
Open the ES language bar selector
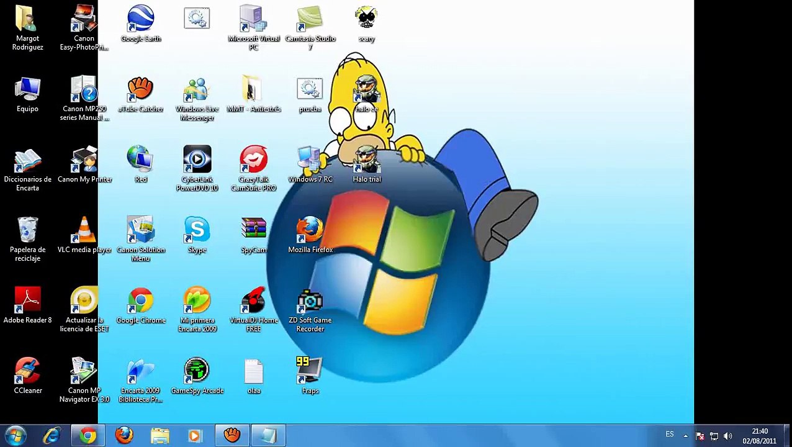(x=670, y=435)
